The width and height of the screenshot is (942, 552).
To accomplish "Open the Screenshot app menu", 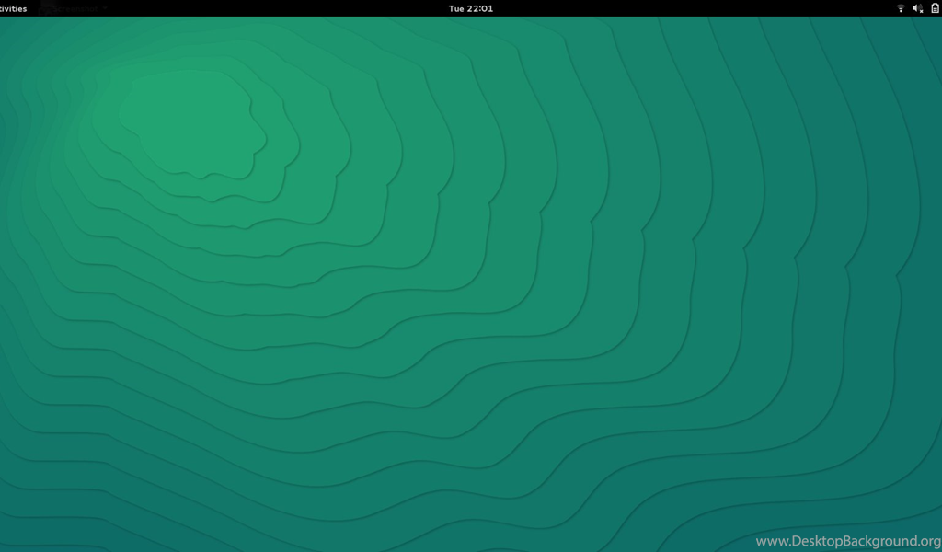I will (73, 8).
